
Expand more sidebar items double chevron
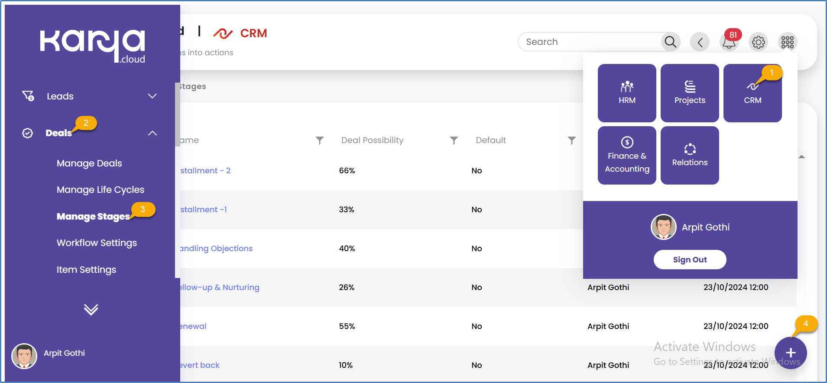coord(91,310)
